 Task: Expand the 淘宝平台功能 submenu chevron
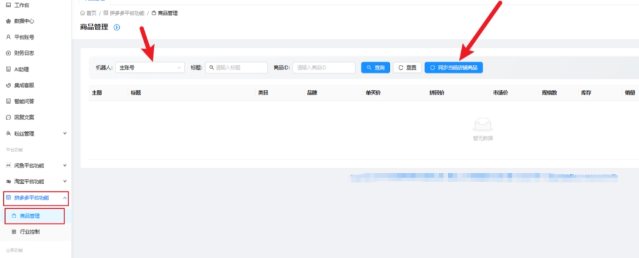(65, 181)
